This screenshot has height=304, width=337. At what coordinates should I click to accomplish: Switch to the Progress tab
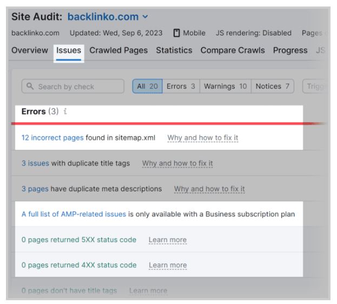pyautogui.click(x=290, y=50)
